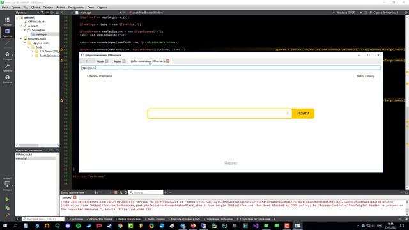409x230 pixels.
Task: Click the Войти в почту link
Action: click(x=366, y=76)
